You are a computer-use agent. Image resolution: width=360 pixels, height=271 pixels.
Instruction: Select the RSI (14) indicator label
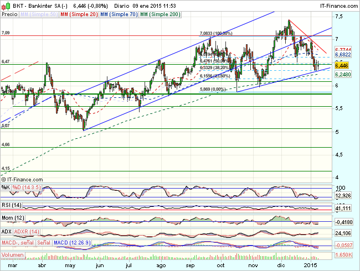11,204
